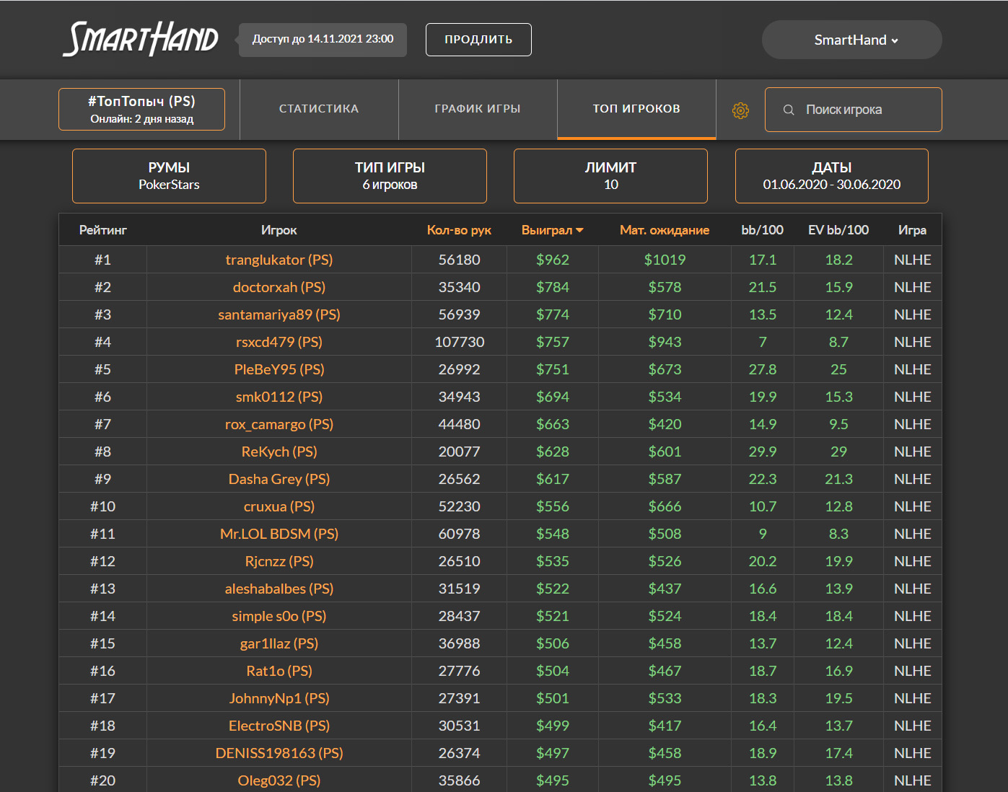Open player PleBeY95 (PS)
The image size is (1008, 792).
[279, 369]
